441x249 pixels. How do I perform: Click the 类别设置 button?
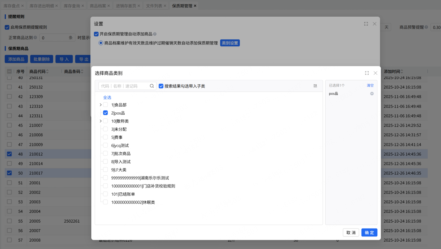click(230, 43)
